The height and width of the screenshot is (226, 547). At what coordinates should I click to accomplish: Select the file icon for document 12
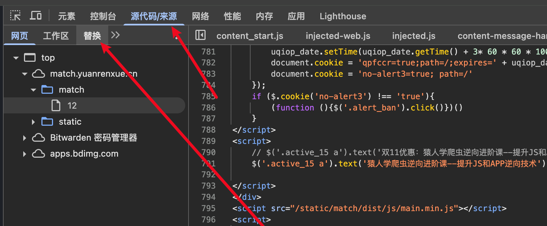pos(56,106)
